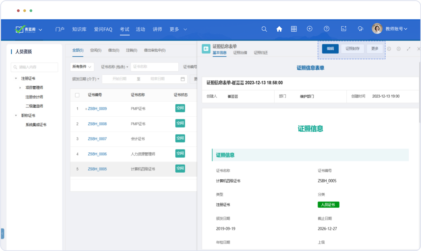Click the 编辑 button
Viewport: 421px width, 251px height.
tap(330, 49)
